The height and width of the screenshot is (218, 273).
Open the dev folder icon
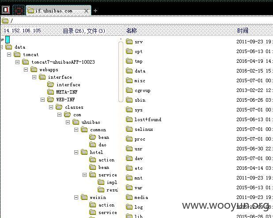(129, 158)
